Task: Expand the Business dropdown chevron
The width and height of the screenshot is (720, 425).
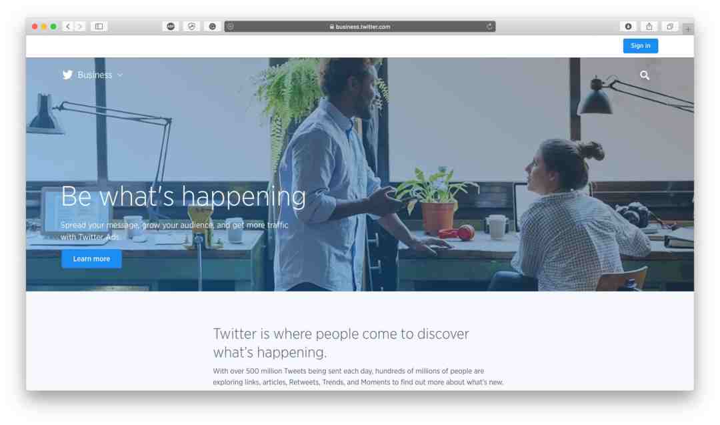Action: 120,75
